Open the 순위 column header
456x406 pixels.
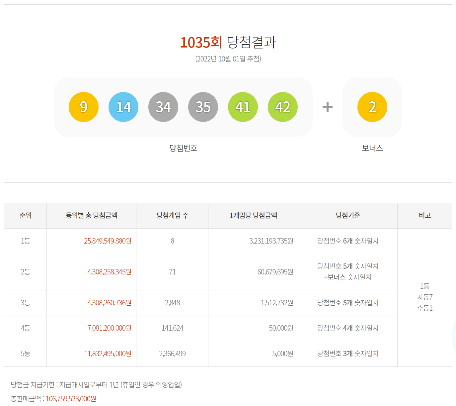pyautogui.click(x=25, y=215)
